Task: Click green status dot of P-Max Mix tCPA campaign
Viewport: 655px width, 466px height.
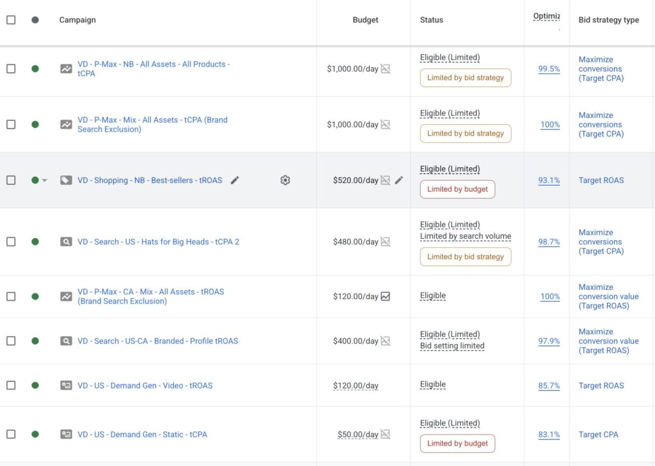Action: (x=35, y=125)
